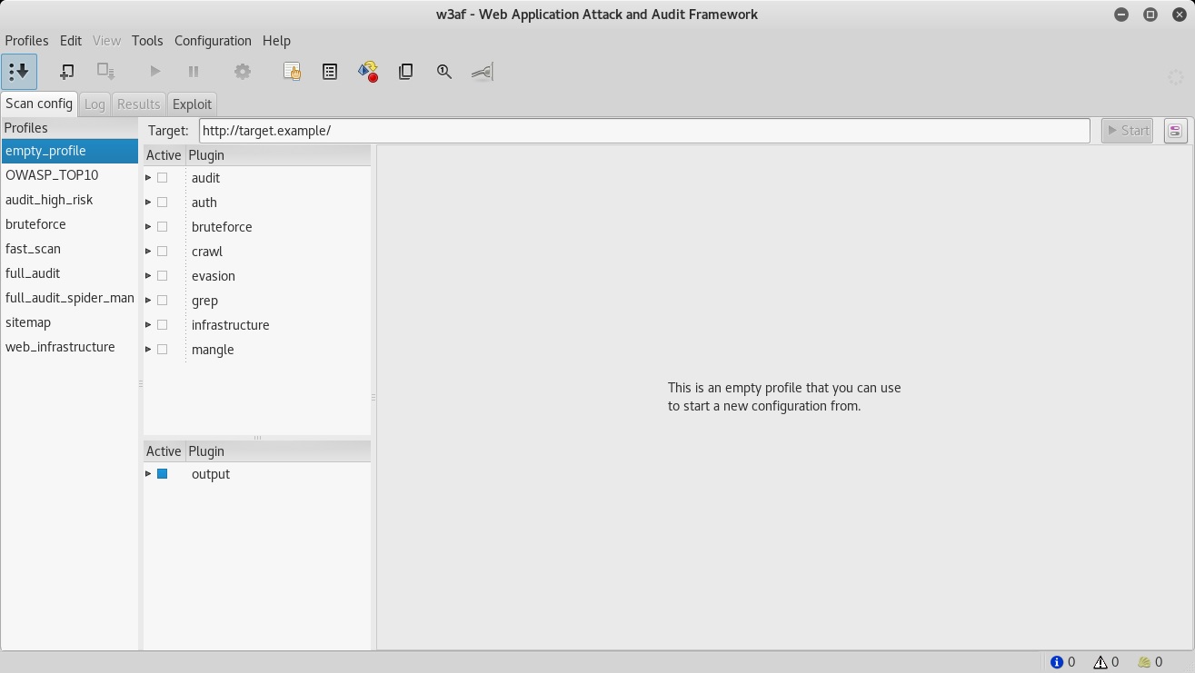This screenshot has width=1195, height=673.
Task: Select the empty_profile entry
Action: click(x=69, y=151)
